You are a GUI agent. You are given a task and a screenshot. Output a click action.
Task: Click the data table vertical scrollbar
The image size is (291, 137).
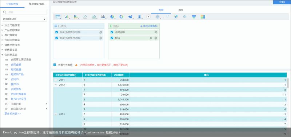[x=288, y=83]
